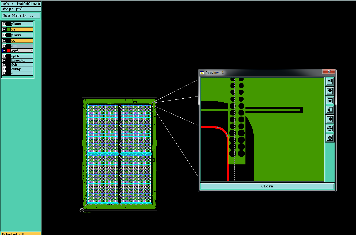Select the dwk layer name

click(22, 65)
